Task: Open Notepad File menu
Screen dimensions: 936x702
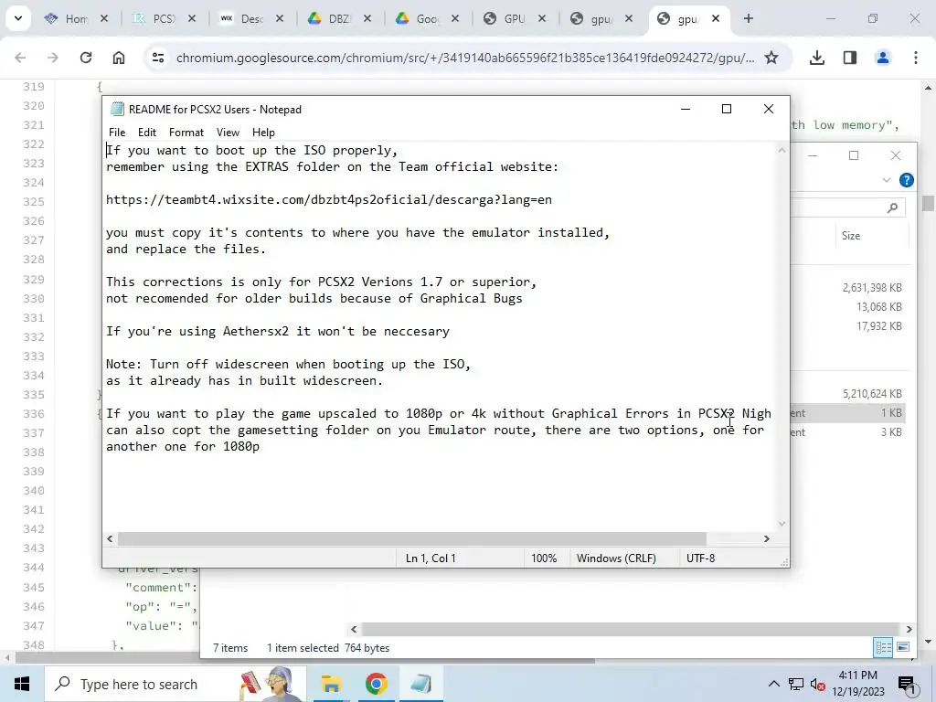Action: point(117,133)
